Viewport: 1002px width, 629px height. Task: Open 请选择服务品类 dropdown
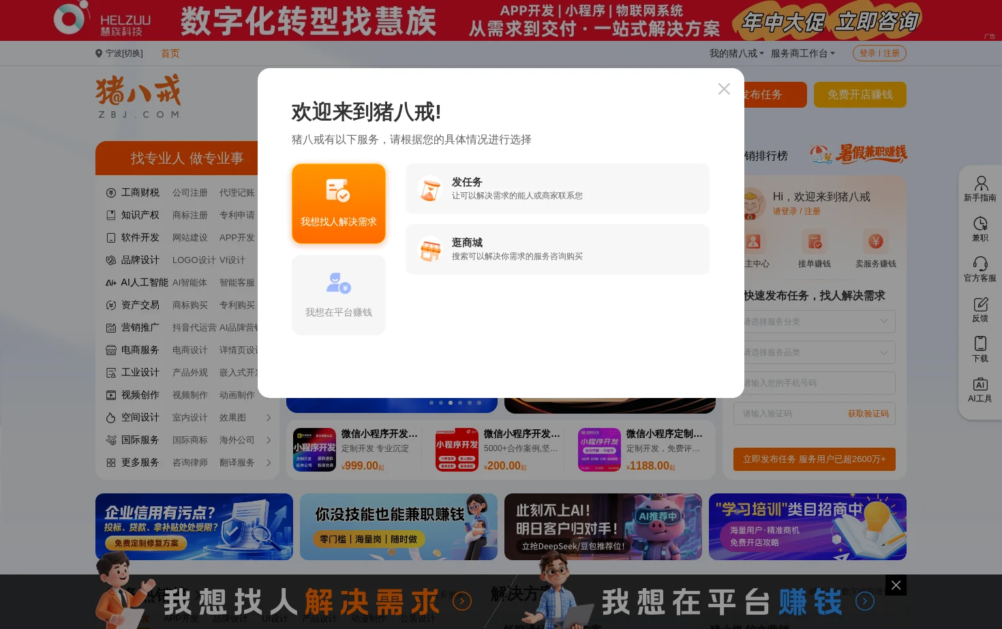click(815, 352)
